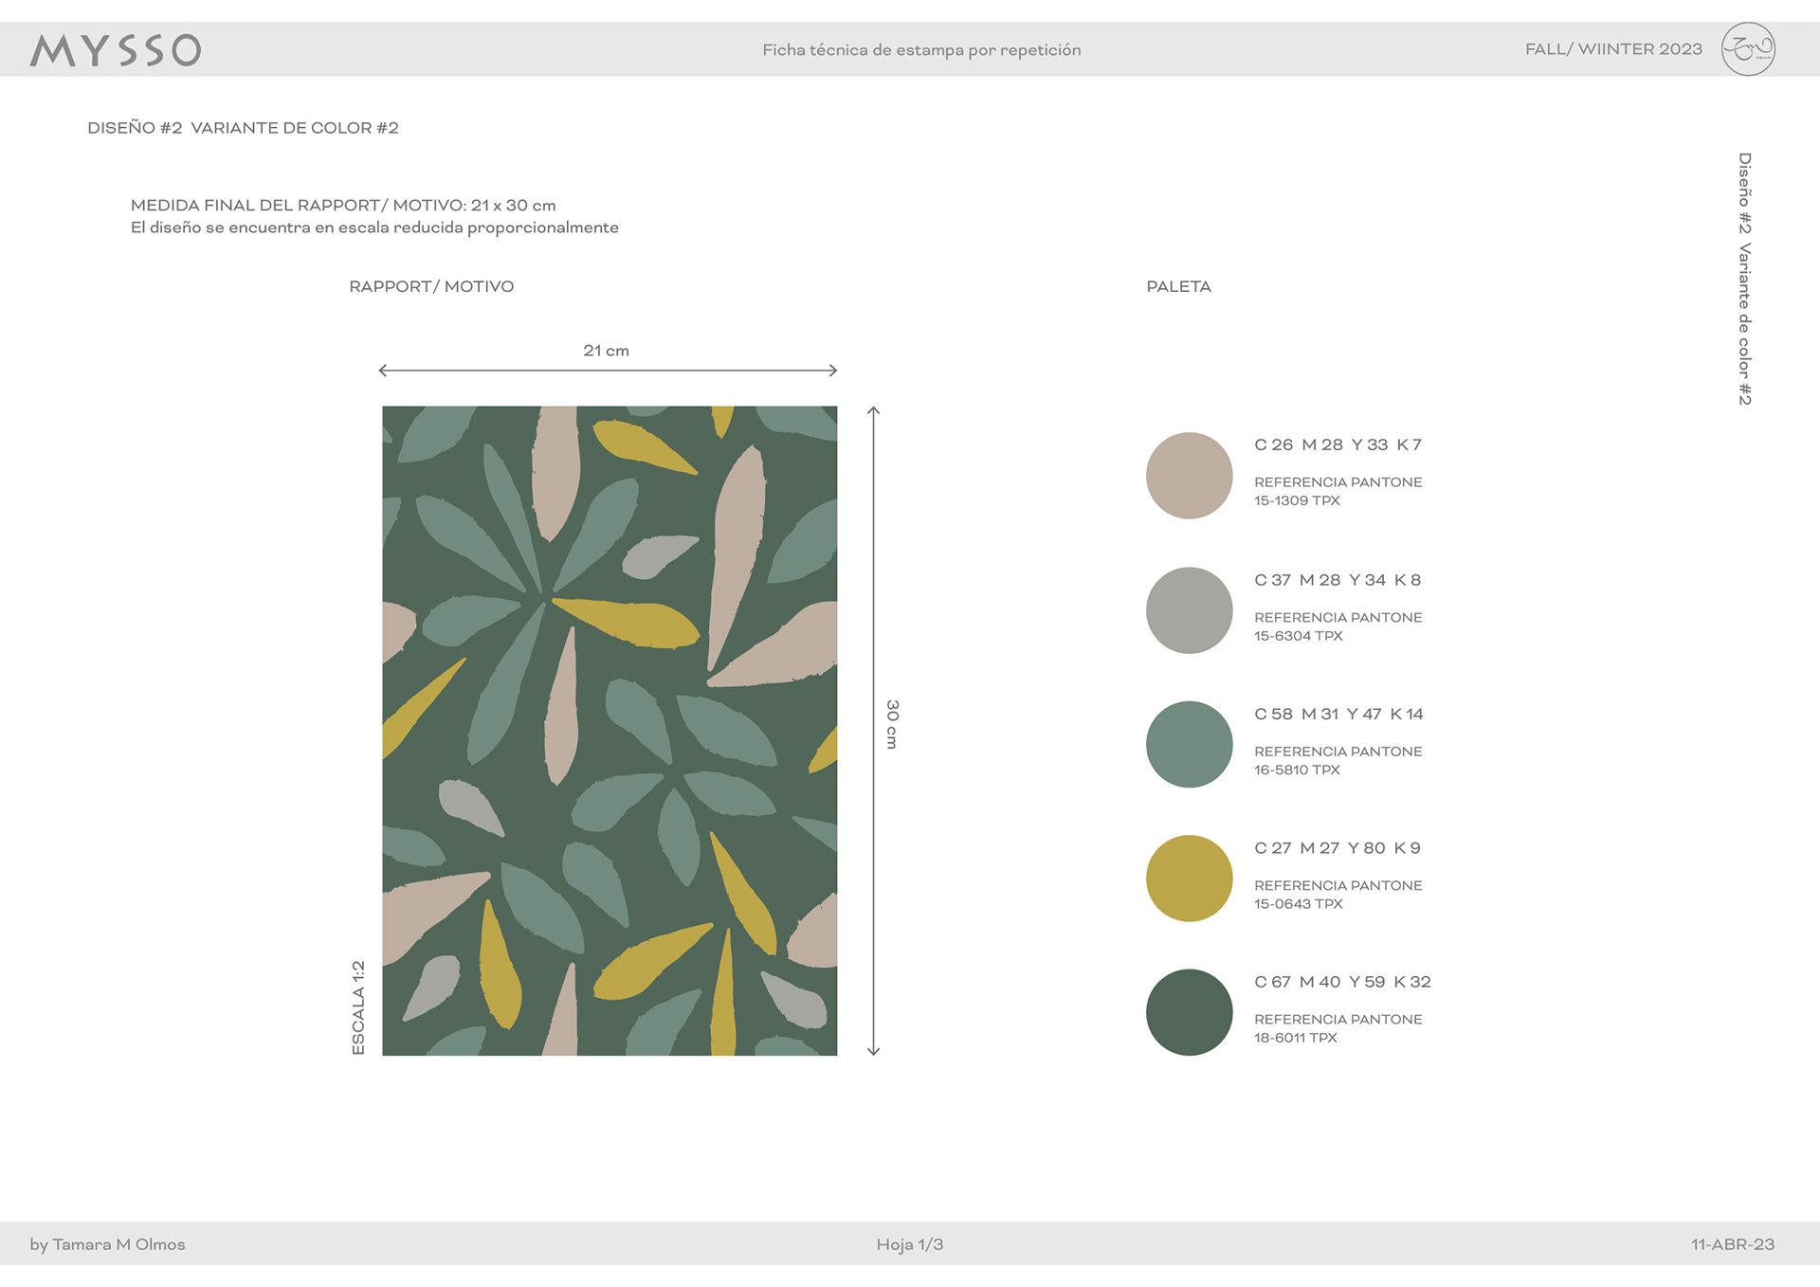Click the RAPPORT/ MOTIVO heading

click(x=431, y=286)
